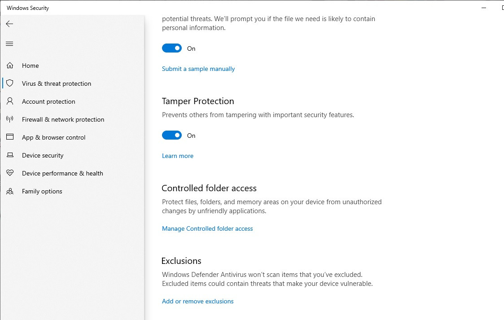504x320 pixels.
Task: Click the back arrow icon
Action: (x=9, y=24)
